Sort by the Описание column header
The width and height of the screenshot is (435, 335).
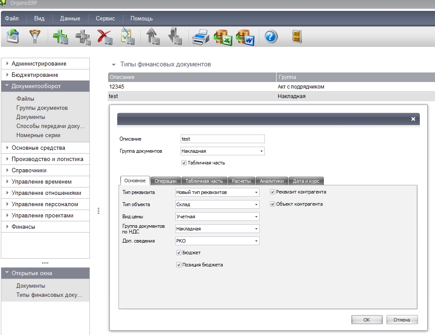click(x=192, y=77)
